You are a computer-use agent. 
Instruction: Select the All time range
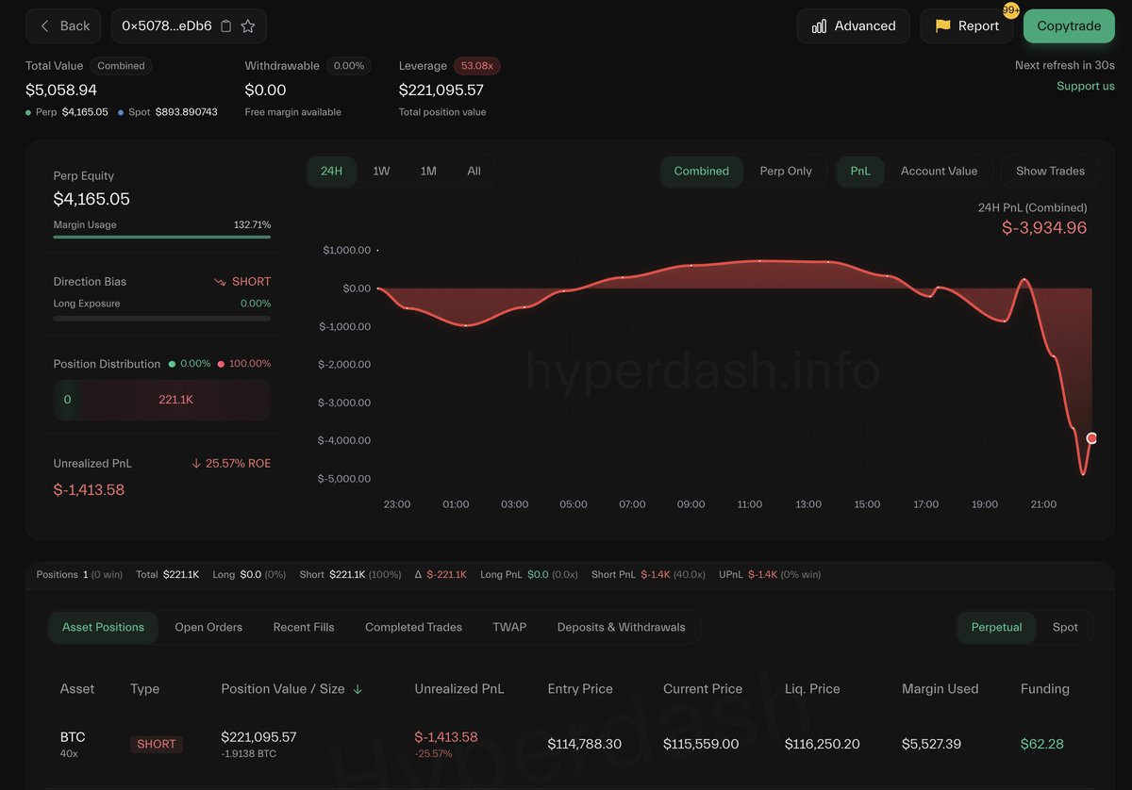pos(474,172)
